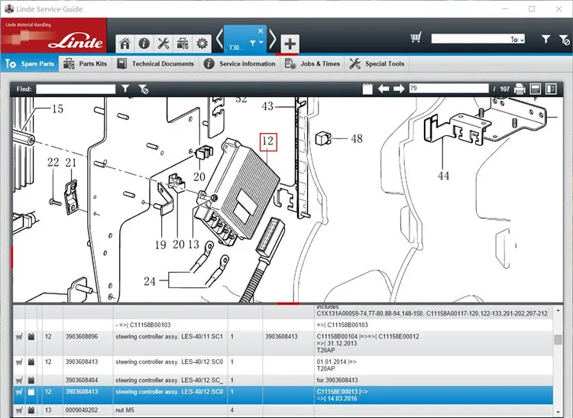Add part 3903608896 to cart
The height and width of the screenshot is (418, 573).
point(19,337)
